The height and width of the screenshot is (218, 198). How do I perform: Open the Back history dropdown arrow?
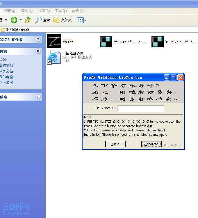(x=6, y=20)
